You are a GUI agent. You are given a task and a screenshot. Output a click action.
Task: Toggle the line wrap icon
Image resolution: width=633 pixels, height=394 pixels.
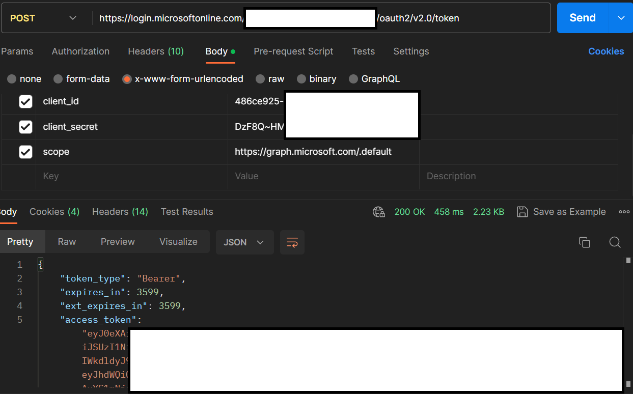point(292,242)
